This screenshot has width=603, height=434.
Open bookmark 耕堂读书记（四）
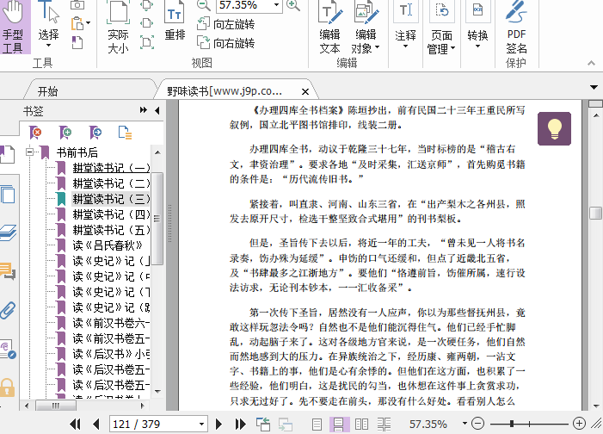(x=111, y=214)
